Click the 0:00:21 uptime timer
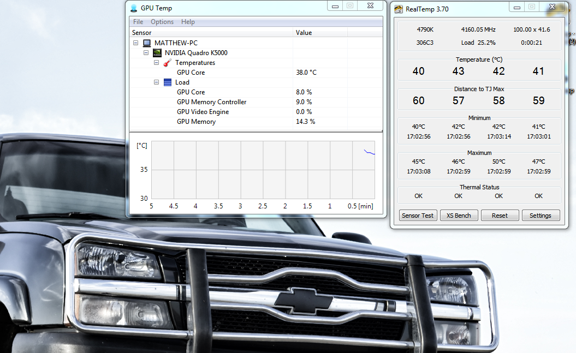 click(x=532, y=43)
